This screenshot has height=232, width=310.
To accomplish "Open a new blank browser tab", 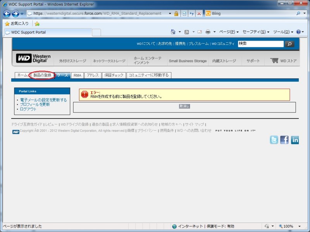I will (x=96, y=33).
